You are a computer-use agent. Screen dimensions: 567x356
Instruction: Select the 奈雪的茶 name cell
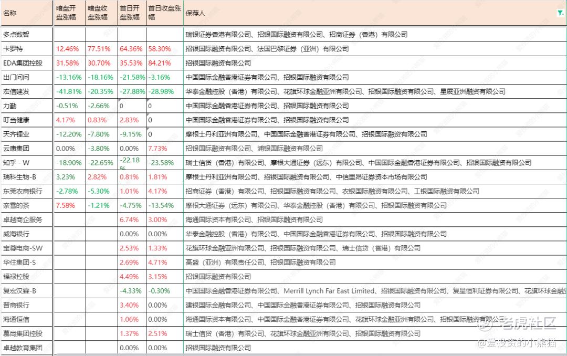27,205
